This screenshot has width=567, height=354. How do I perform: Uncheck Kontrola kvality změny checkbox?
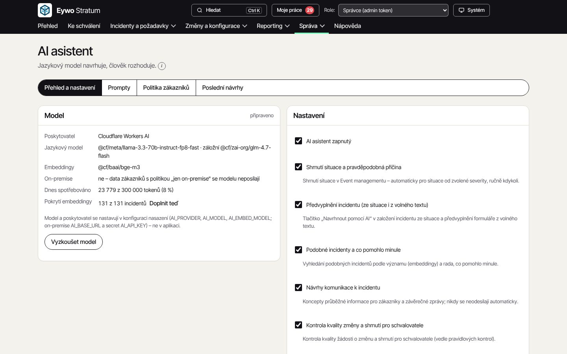pos(298,325)
